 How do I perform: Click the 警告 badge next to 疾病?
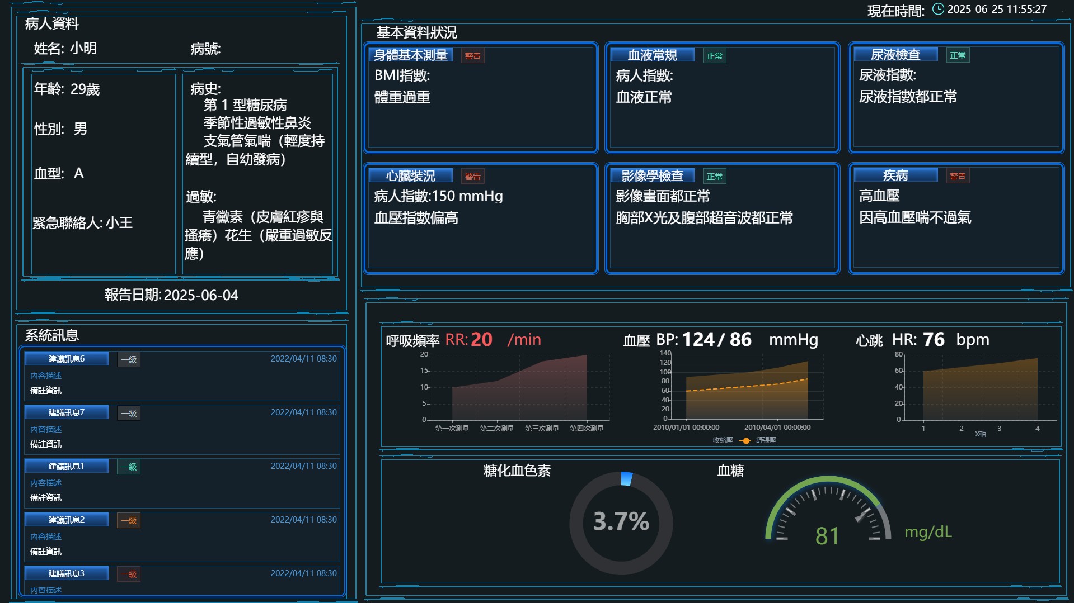(958, 176)
